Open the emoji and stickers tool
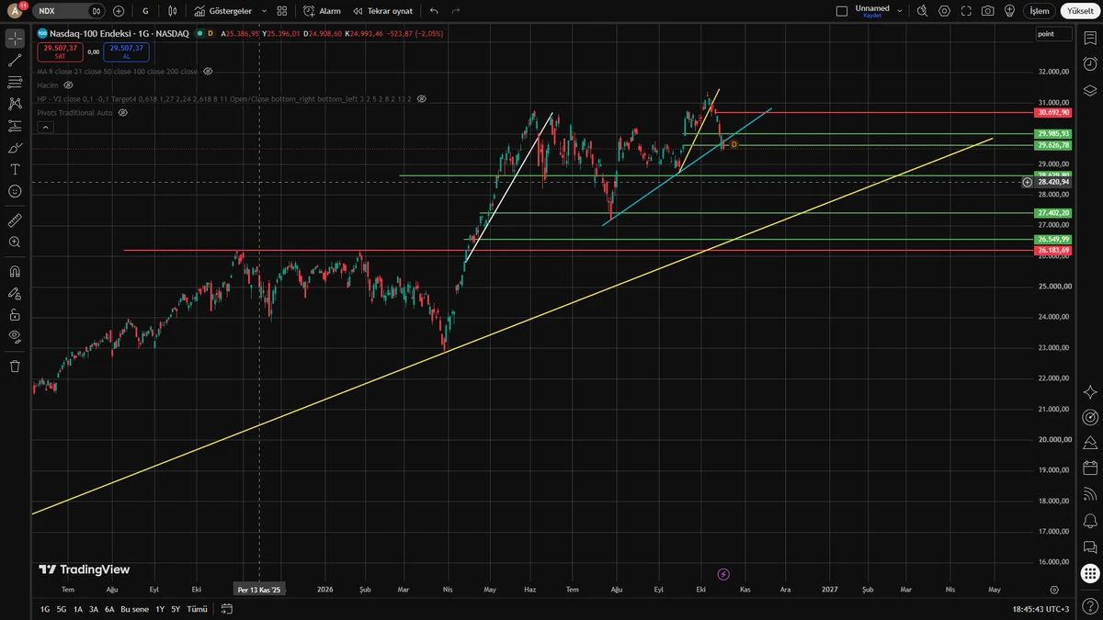This screenshot has height=620, width=1103. (15, 191)
